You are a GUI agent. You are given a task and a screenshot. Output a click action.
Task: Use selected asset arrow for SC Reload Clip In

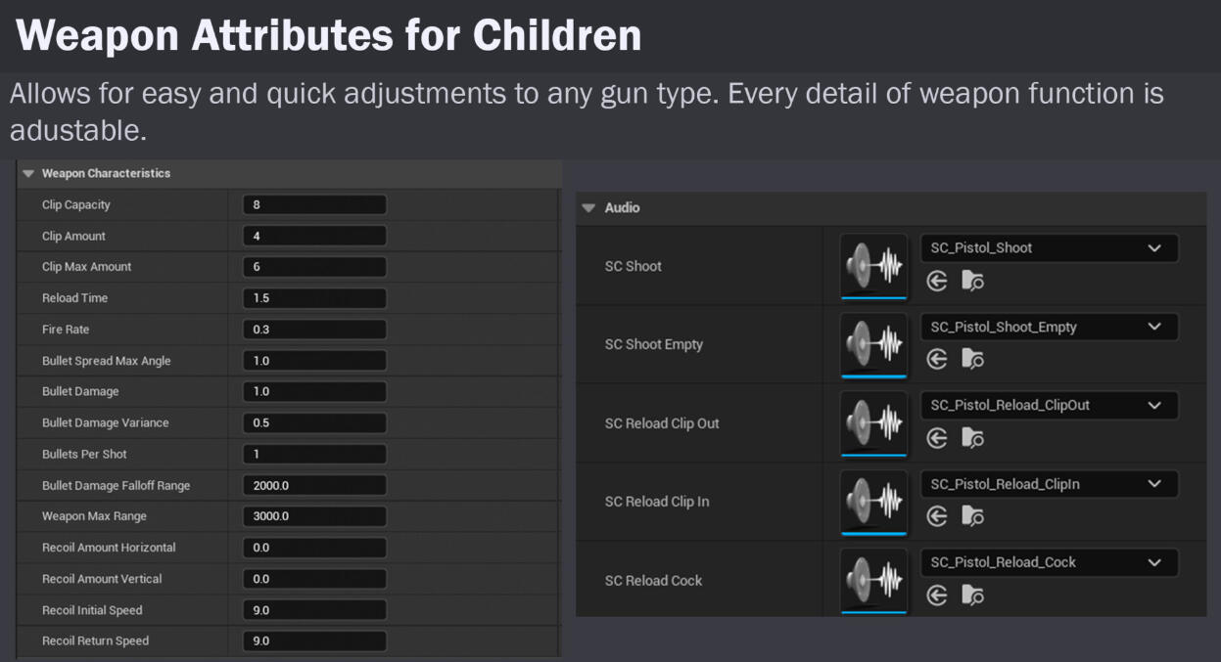[937, 516]
